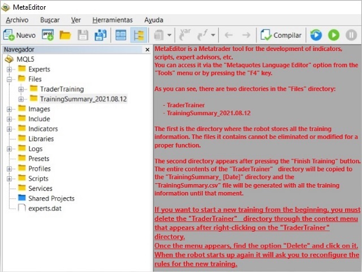Select the experts.dat file

point(45,209)
